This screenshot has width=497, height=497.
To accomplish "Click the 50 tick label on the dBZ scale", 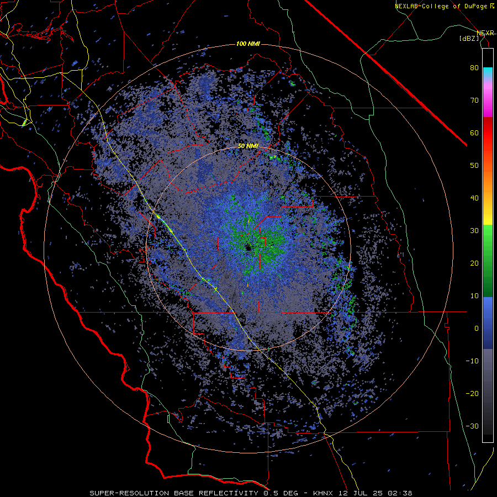I will (x=474, y=166).
